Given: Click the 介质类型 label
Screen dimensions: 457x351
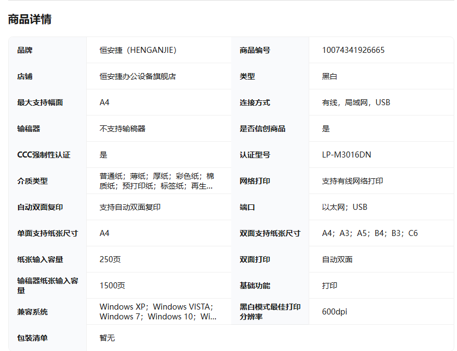Looking at the screenshot, I should (32, 181).
